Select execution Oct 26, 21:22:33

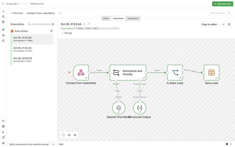coord(32,49)
